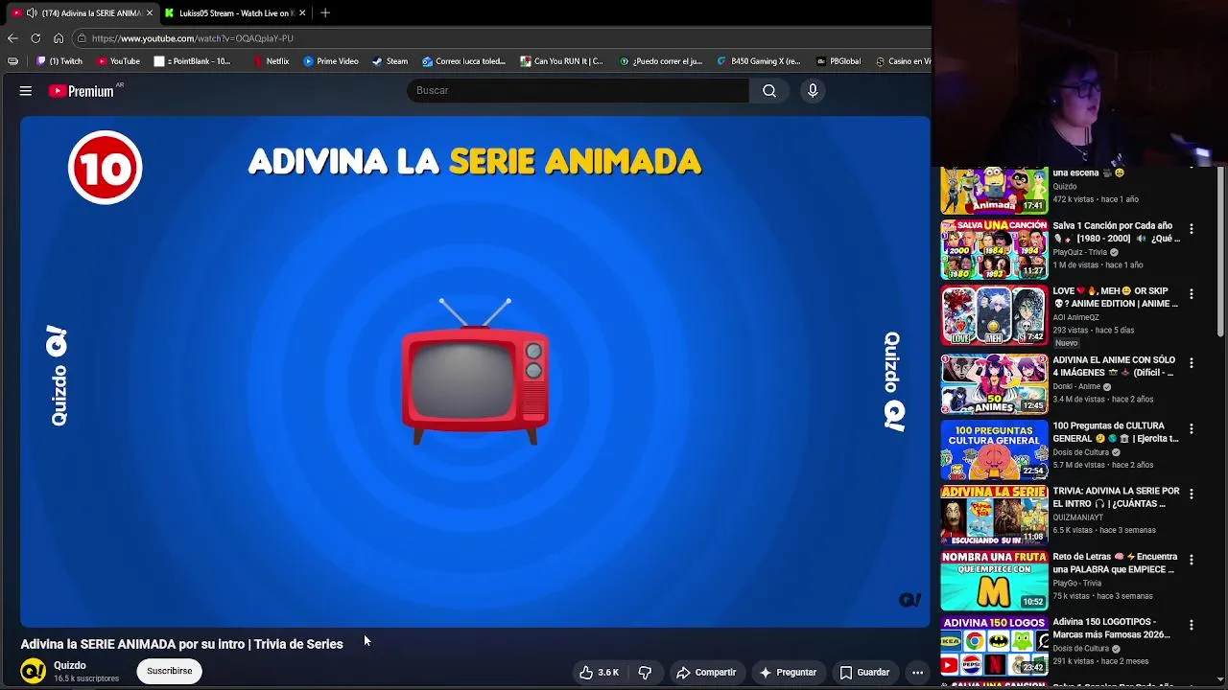Start voice search with the microphone icon
Image resolution: width=1228 pixels, height=690 pixels.
(x=813, y=90)
